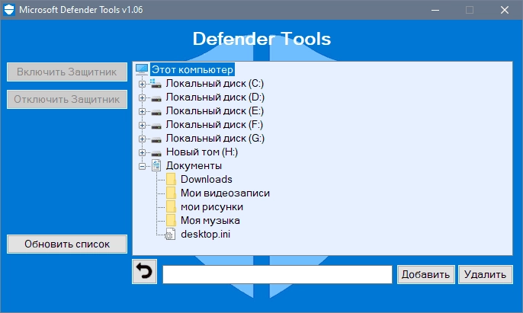Viewport: 523px width, 313px height.
Task: Close the Defender Tools window
Action: coord(505,10)
